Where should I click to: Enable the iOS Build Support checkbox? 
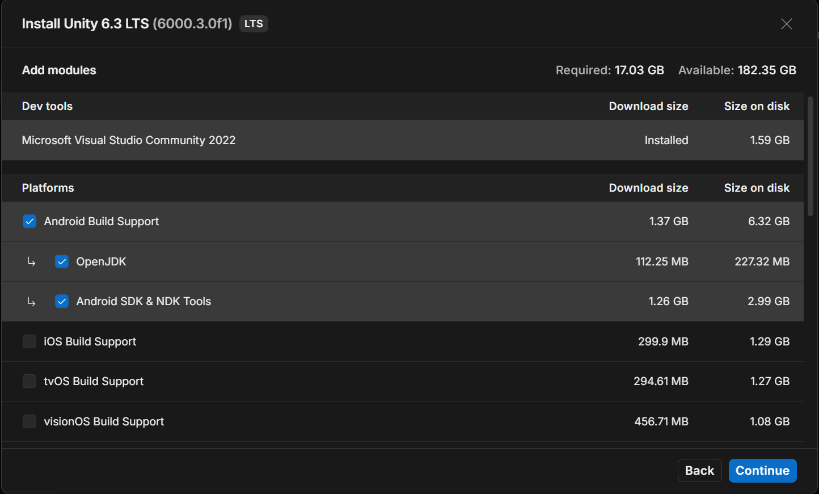coord(29,341)
